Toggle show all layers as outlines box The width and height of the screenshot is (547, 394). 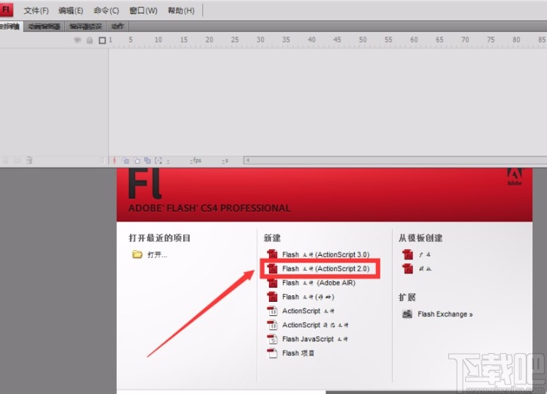(x=102, y=40)
